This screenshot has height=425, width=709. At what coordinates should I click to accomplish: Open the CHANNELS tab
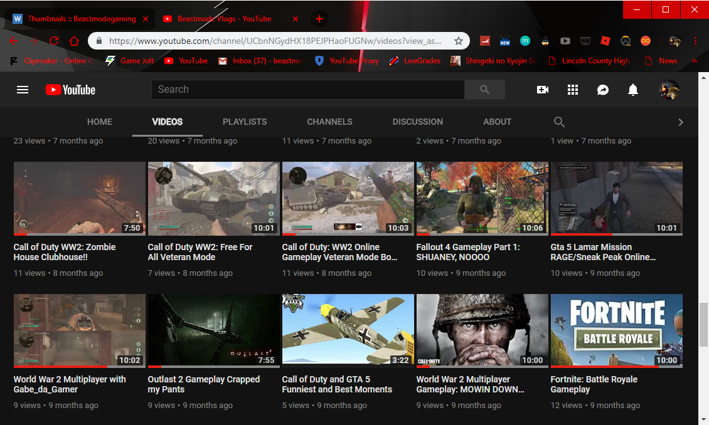pyautogui.click(x=329, y=122)
